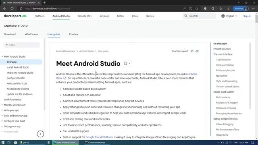The image size is (258, 145).
Task: Collapse the Meet Android Studio section
Action: (2, 56)
